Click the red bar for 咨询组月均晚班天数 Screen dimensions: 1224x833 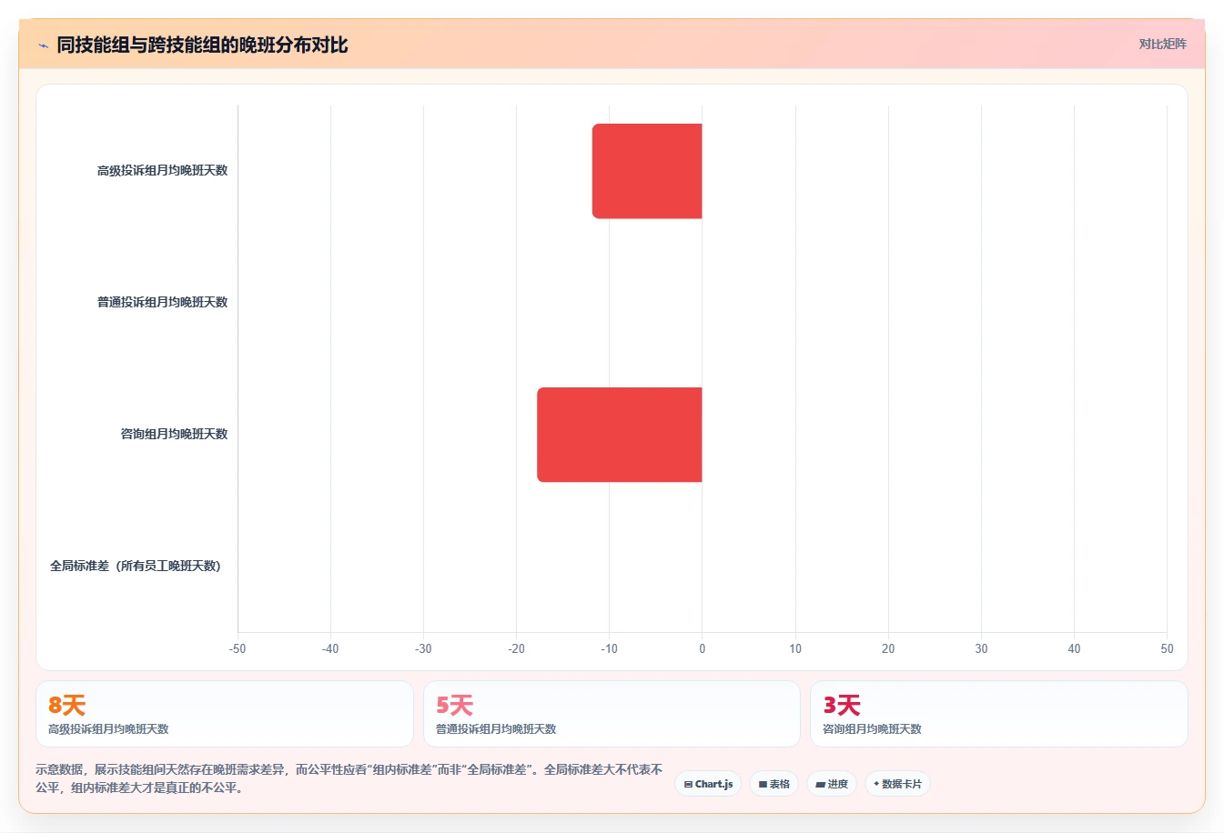pyautogui.click(x=620, y=435)
